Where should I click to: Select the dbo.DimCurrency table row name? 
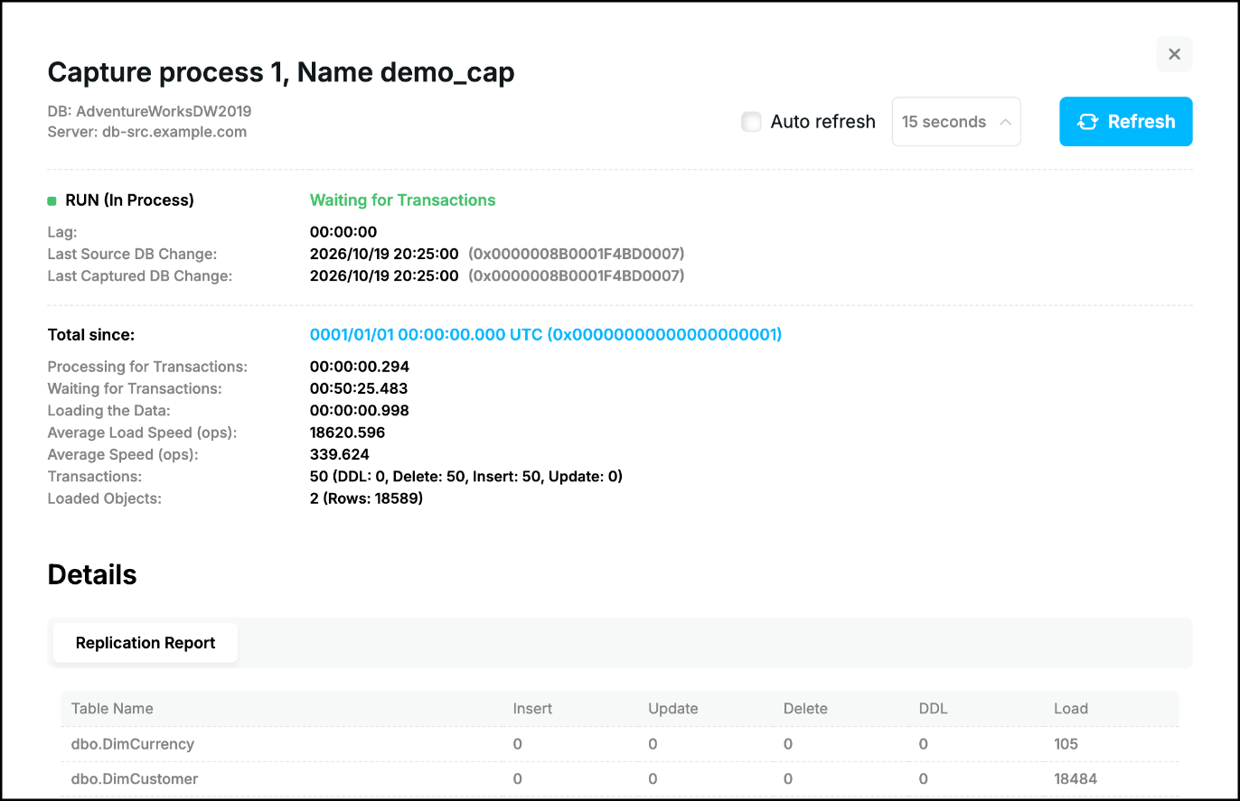pyautogui.click(x=133, y=744)
